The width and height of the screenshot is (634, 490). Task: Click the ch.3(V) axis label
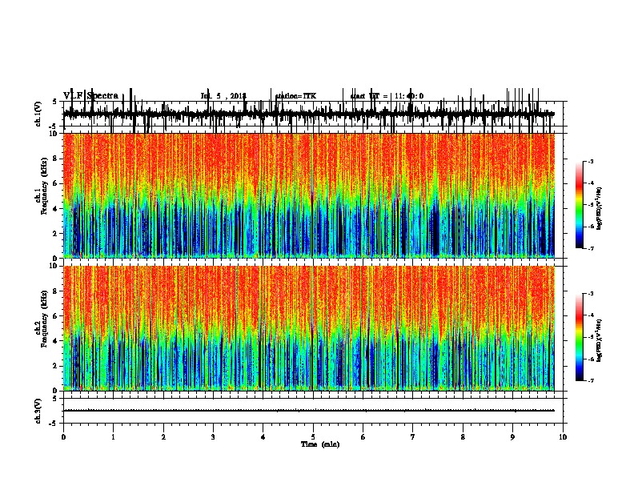click(38, 412)
